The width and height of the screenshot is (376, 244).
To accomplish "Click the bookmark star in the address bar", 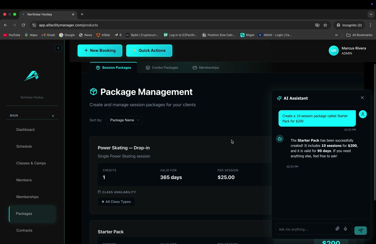I will (x=326, y=25).
